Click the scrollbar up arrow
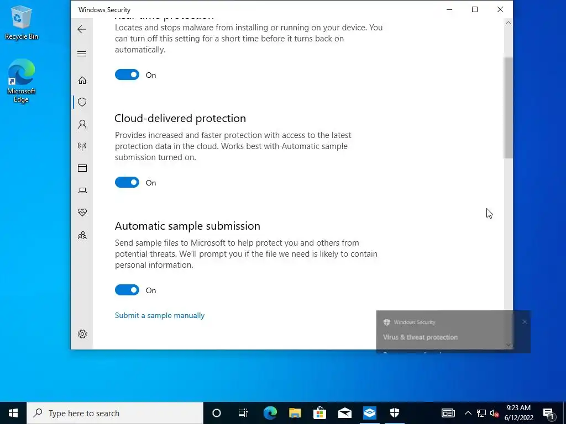This screenshot has width=566, height=424. coord(509,23)
